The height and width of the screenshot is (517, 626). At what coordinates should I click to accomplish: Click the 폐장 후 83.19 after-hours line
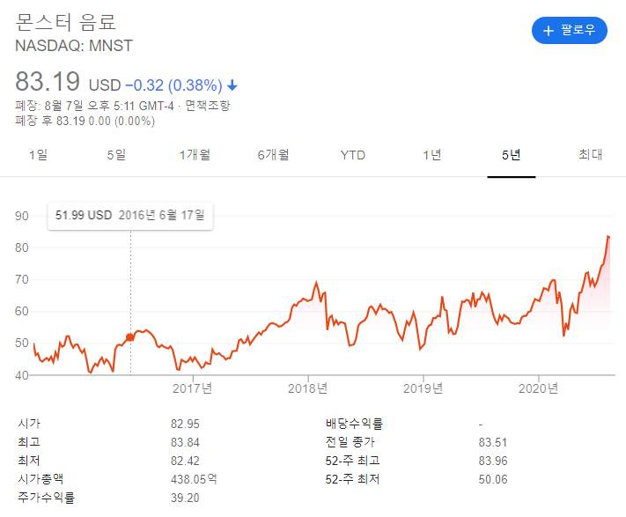(85, 121)
